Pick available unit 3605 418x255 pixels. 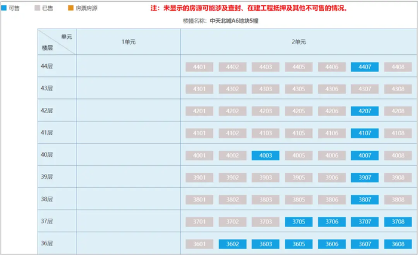pos(299,244)
